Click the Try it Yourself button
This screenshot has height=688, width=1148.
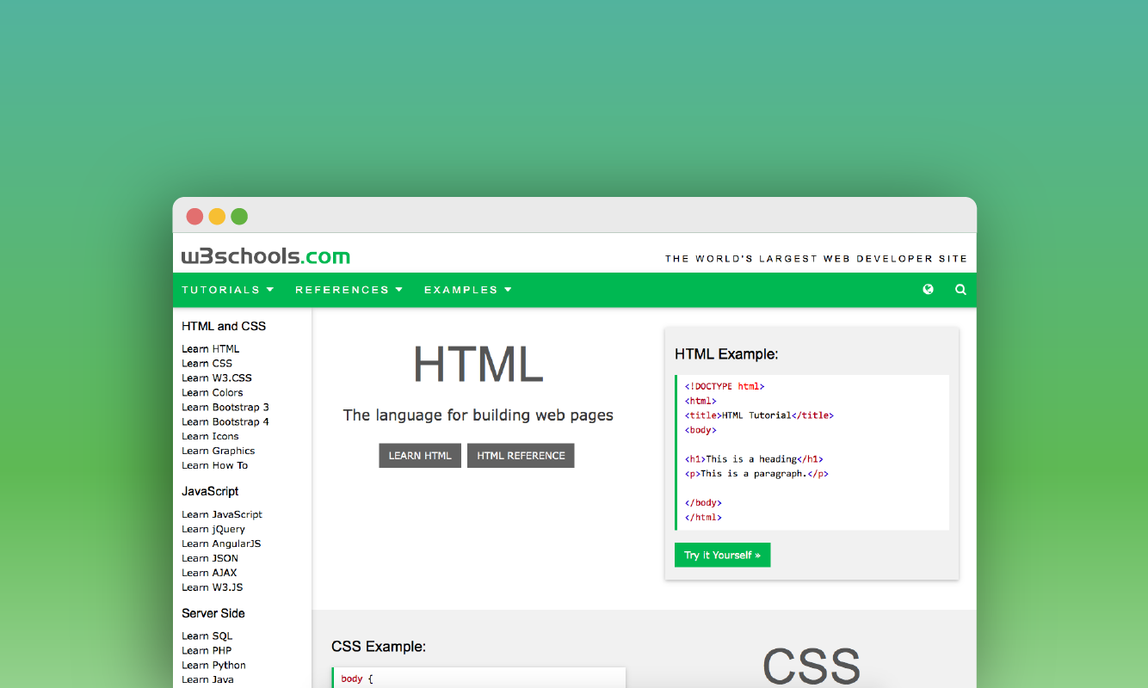click(722, 556)
